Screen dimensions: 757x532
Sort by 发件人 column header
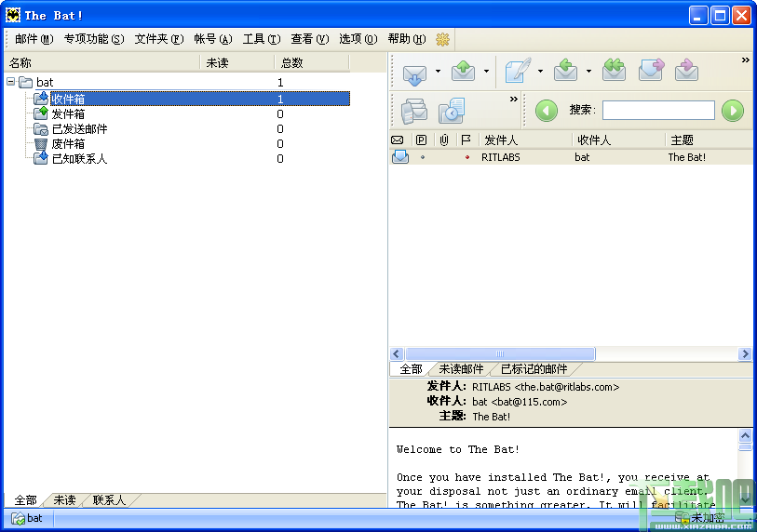[525, 140]
